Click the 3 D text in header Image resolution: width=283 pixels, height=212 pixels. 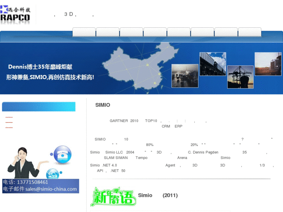69,14
